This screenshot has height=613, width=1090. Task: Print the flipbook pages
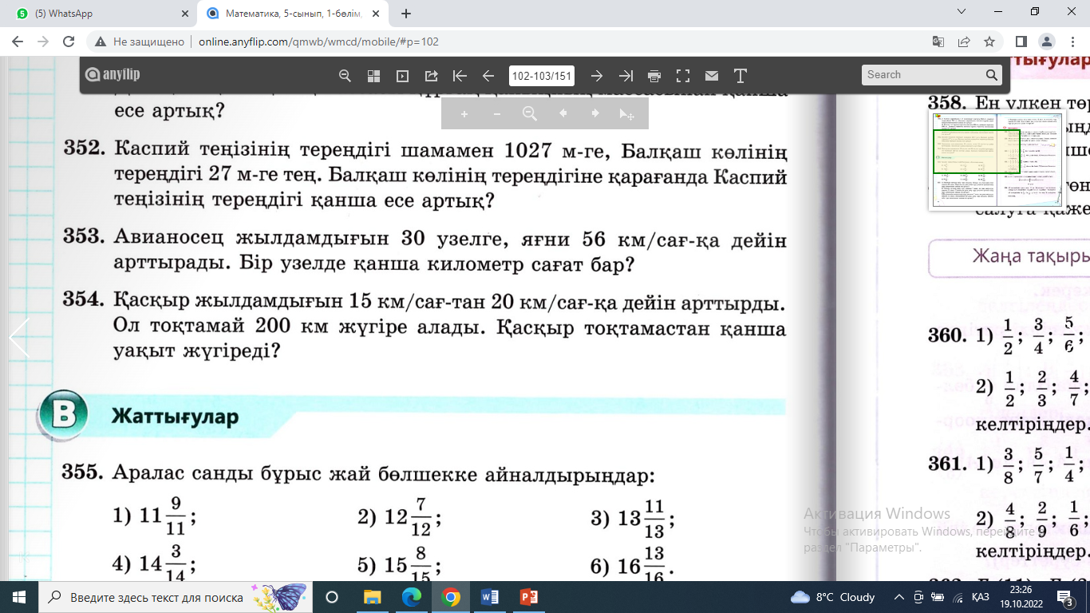point(654,76)
